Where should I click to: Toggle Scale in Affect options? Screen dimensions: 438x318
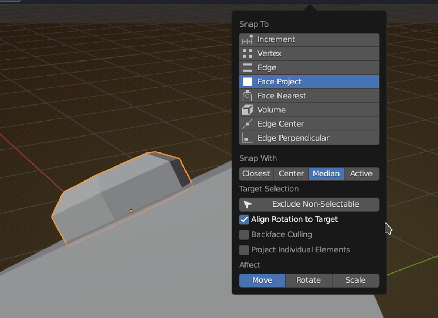(x=356, y=281)
